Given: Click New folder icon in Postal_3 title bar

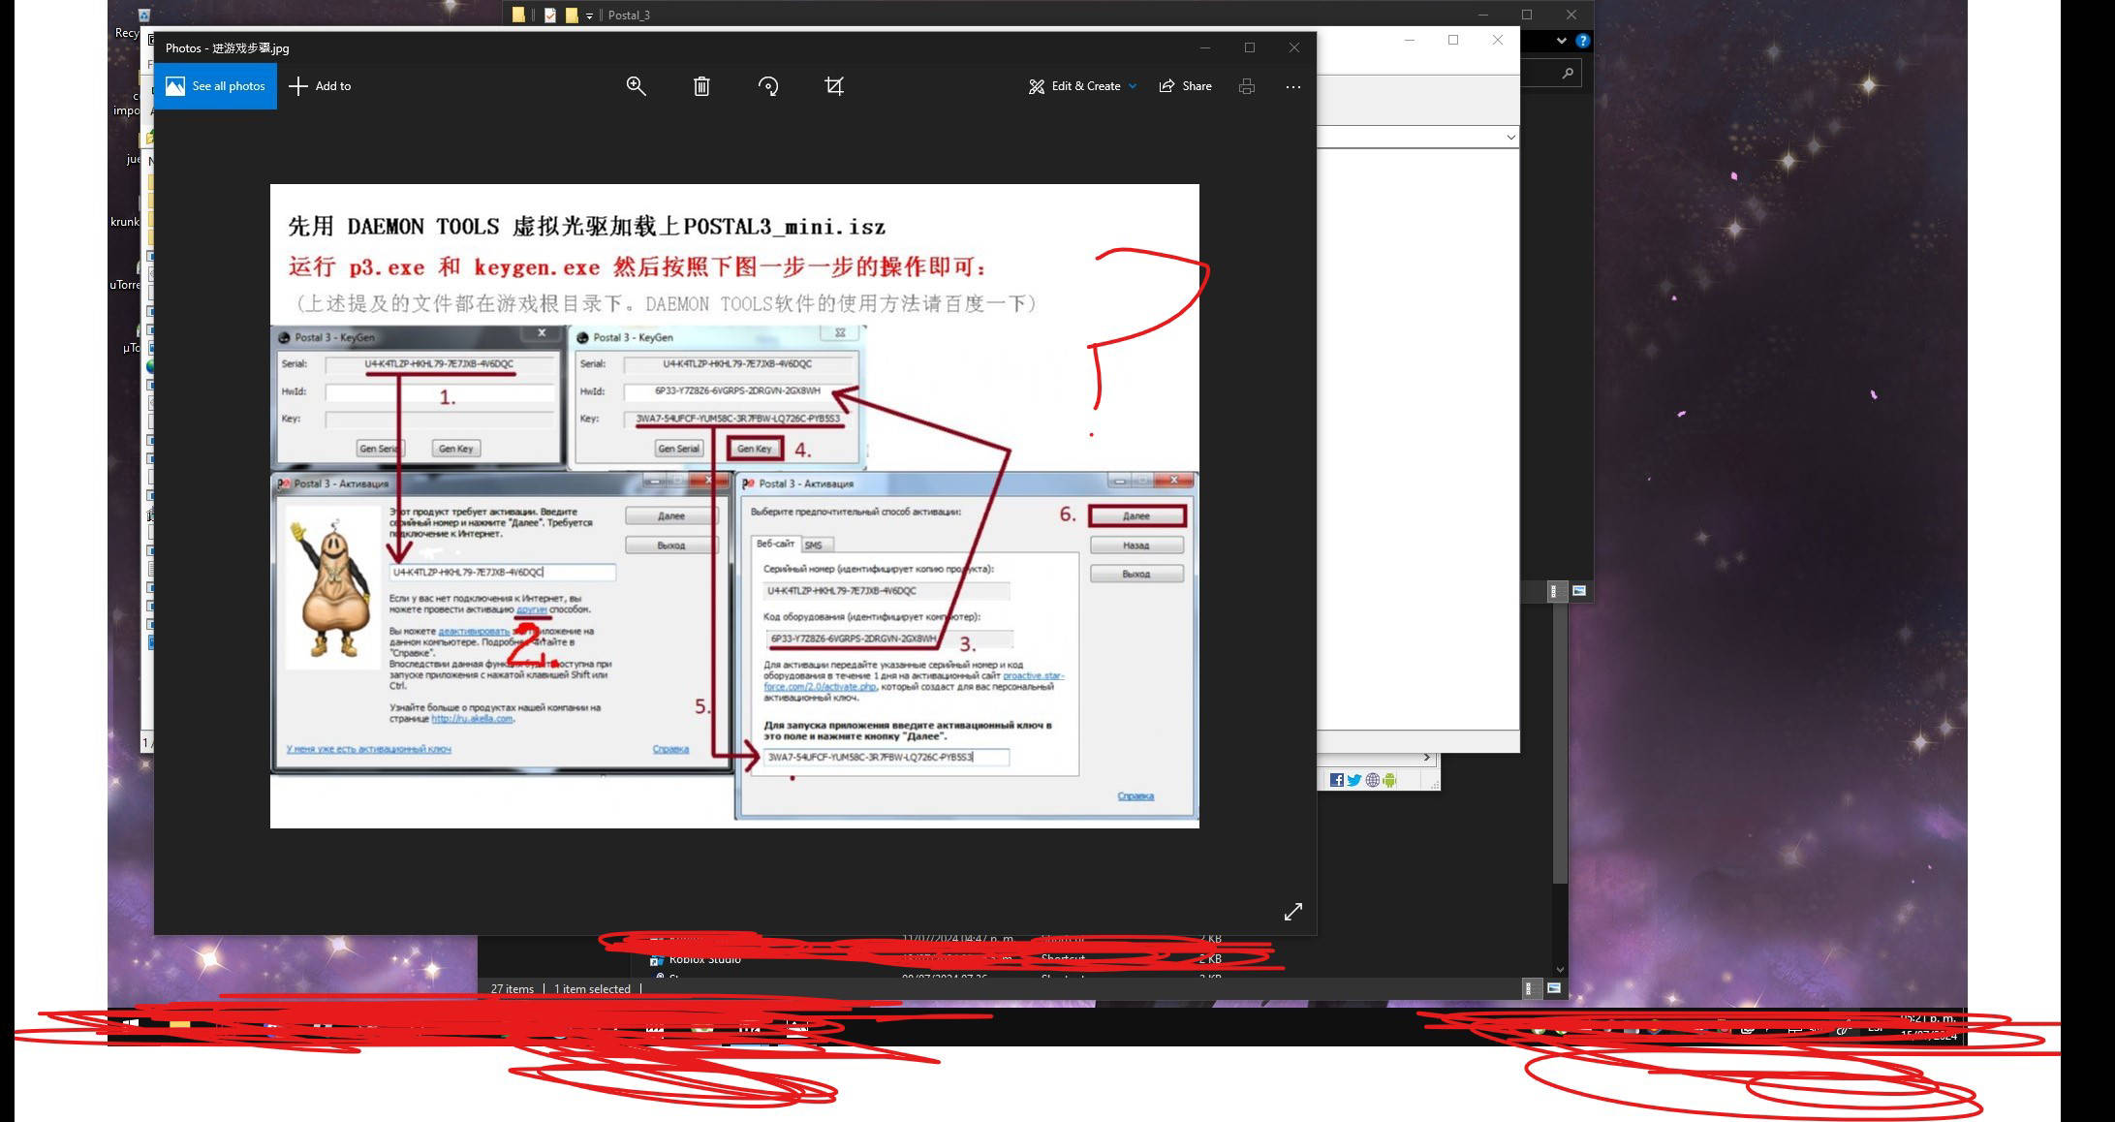Looking at the screenshot, I should click(572, 15).
